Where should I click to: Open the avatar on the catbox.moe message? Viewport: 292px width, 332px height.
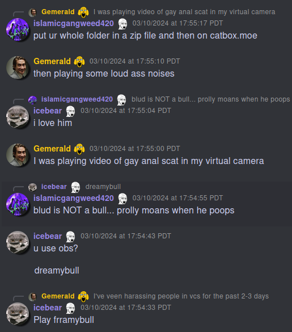tap(18, 30)
